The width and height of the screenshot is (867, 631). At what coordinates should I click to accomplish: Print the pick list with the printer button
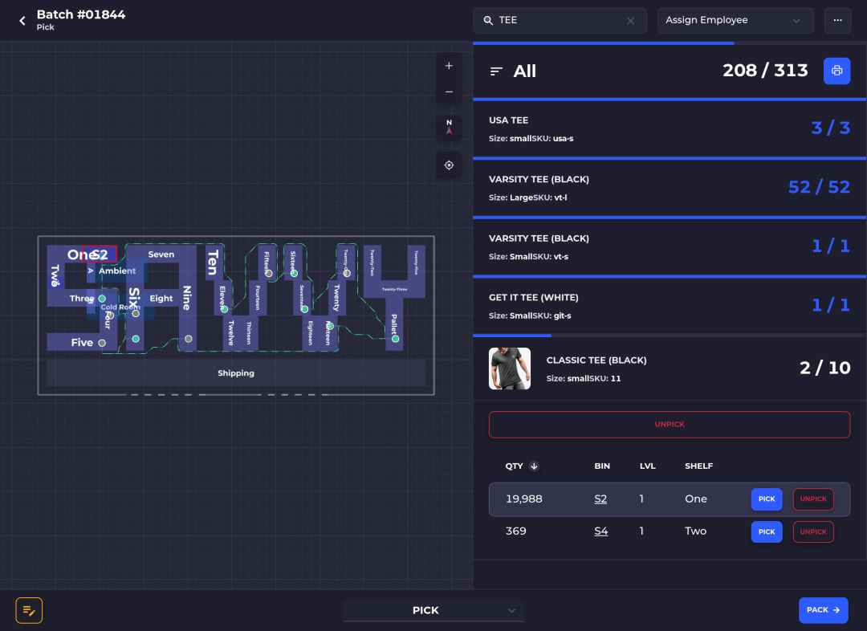coord(836,71)
